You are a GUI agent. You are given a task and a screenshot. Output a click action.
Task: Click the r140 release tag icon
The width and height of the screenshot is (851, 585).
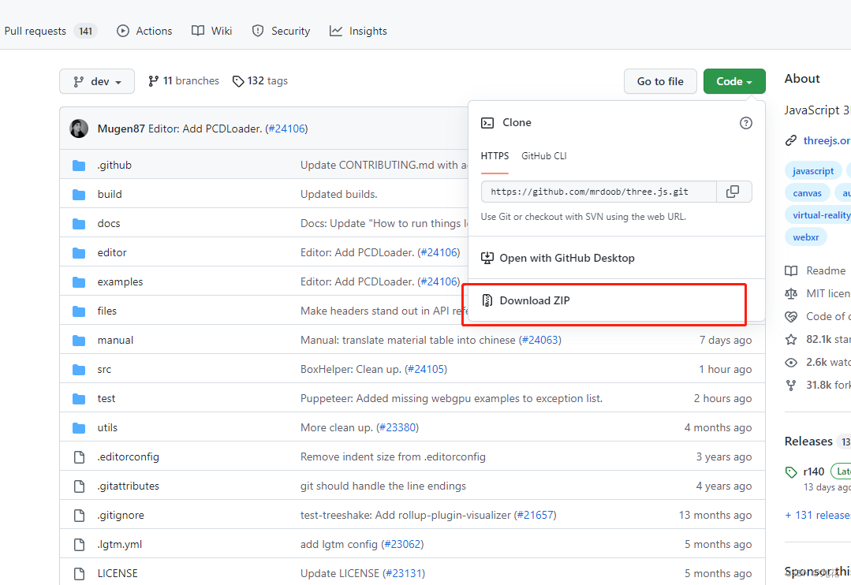pos(791,472)
